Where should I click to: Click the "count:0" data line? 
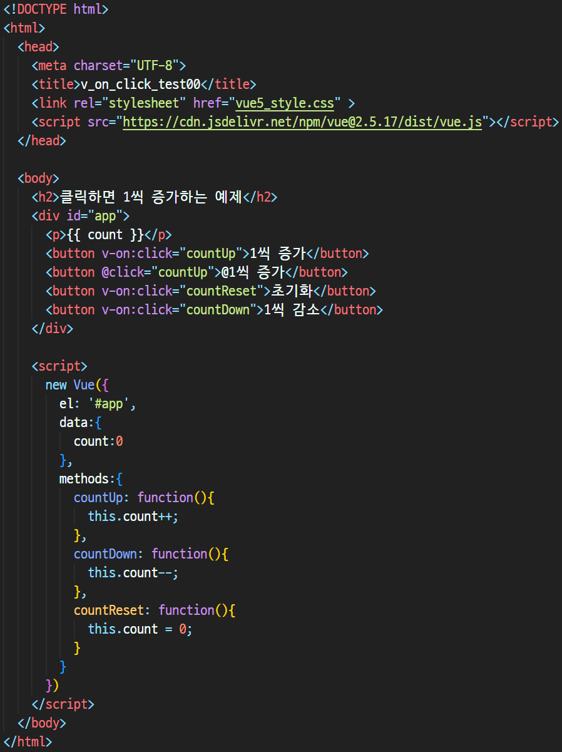click(98, 441)
